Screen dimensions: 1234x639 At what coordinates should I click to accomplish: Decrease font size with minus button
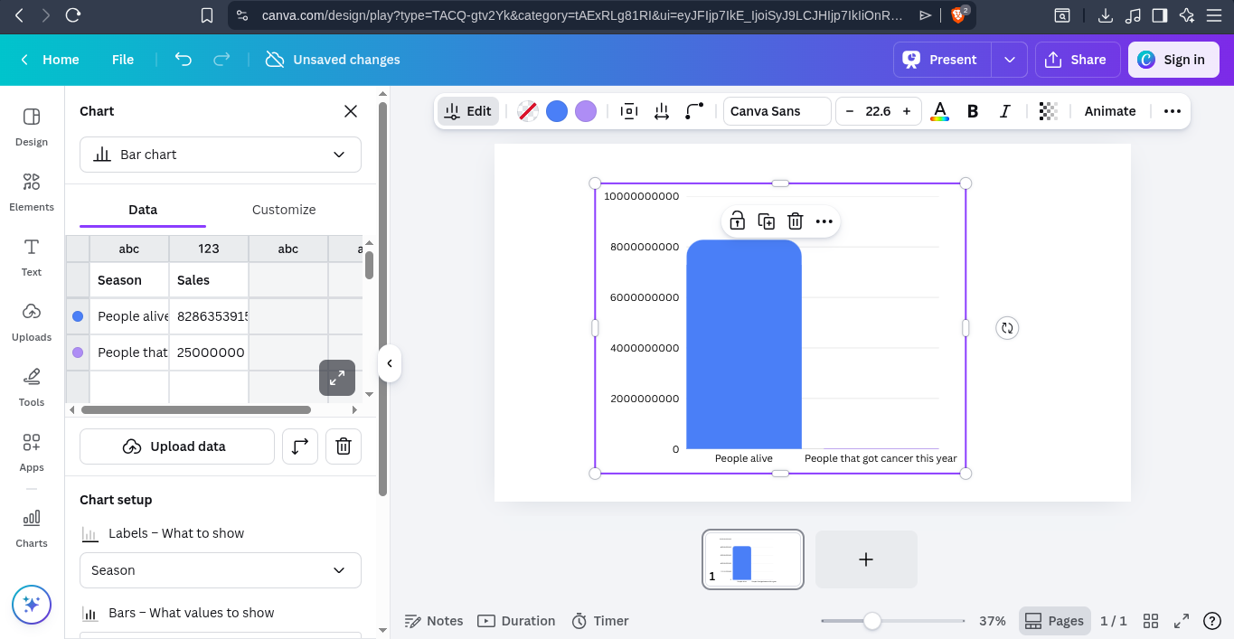coord(850,111)
